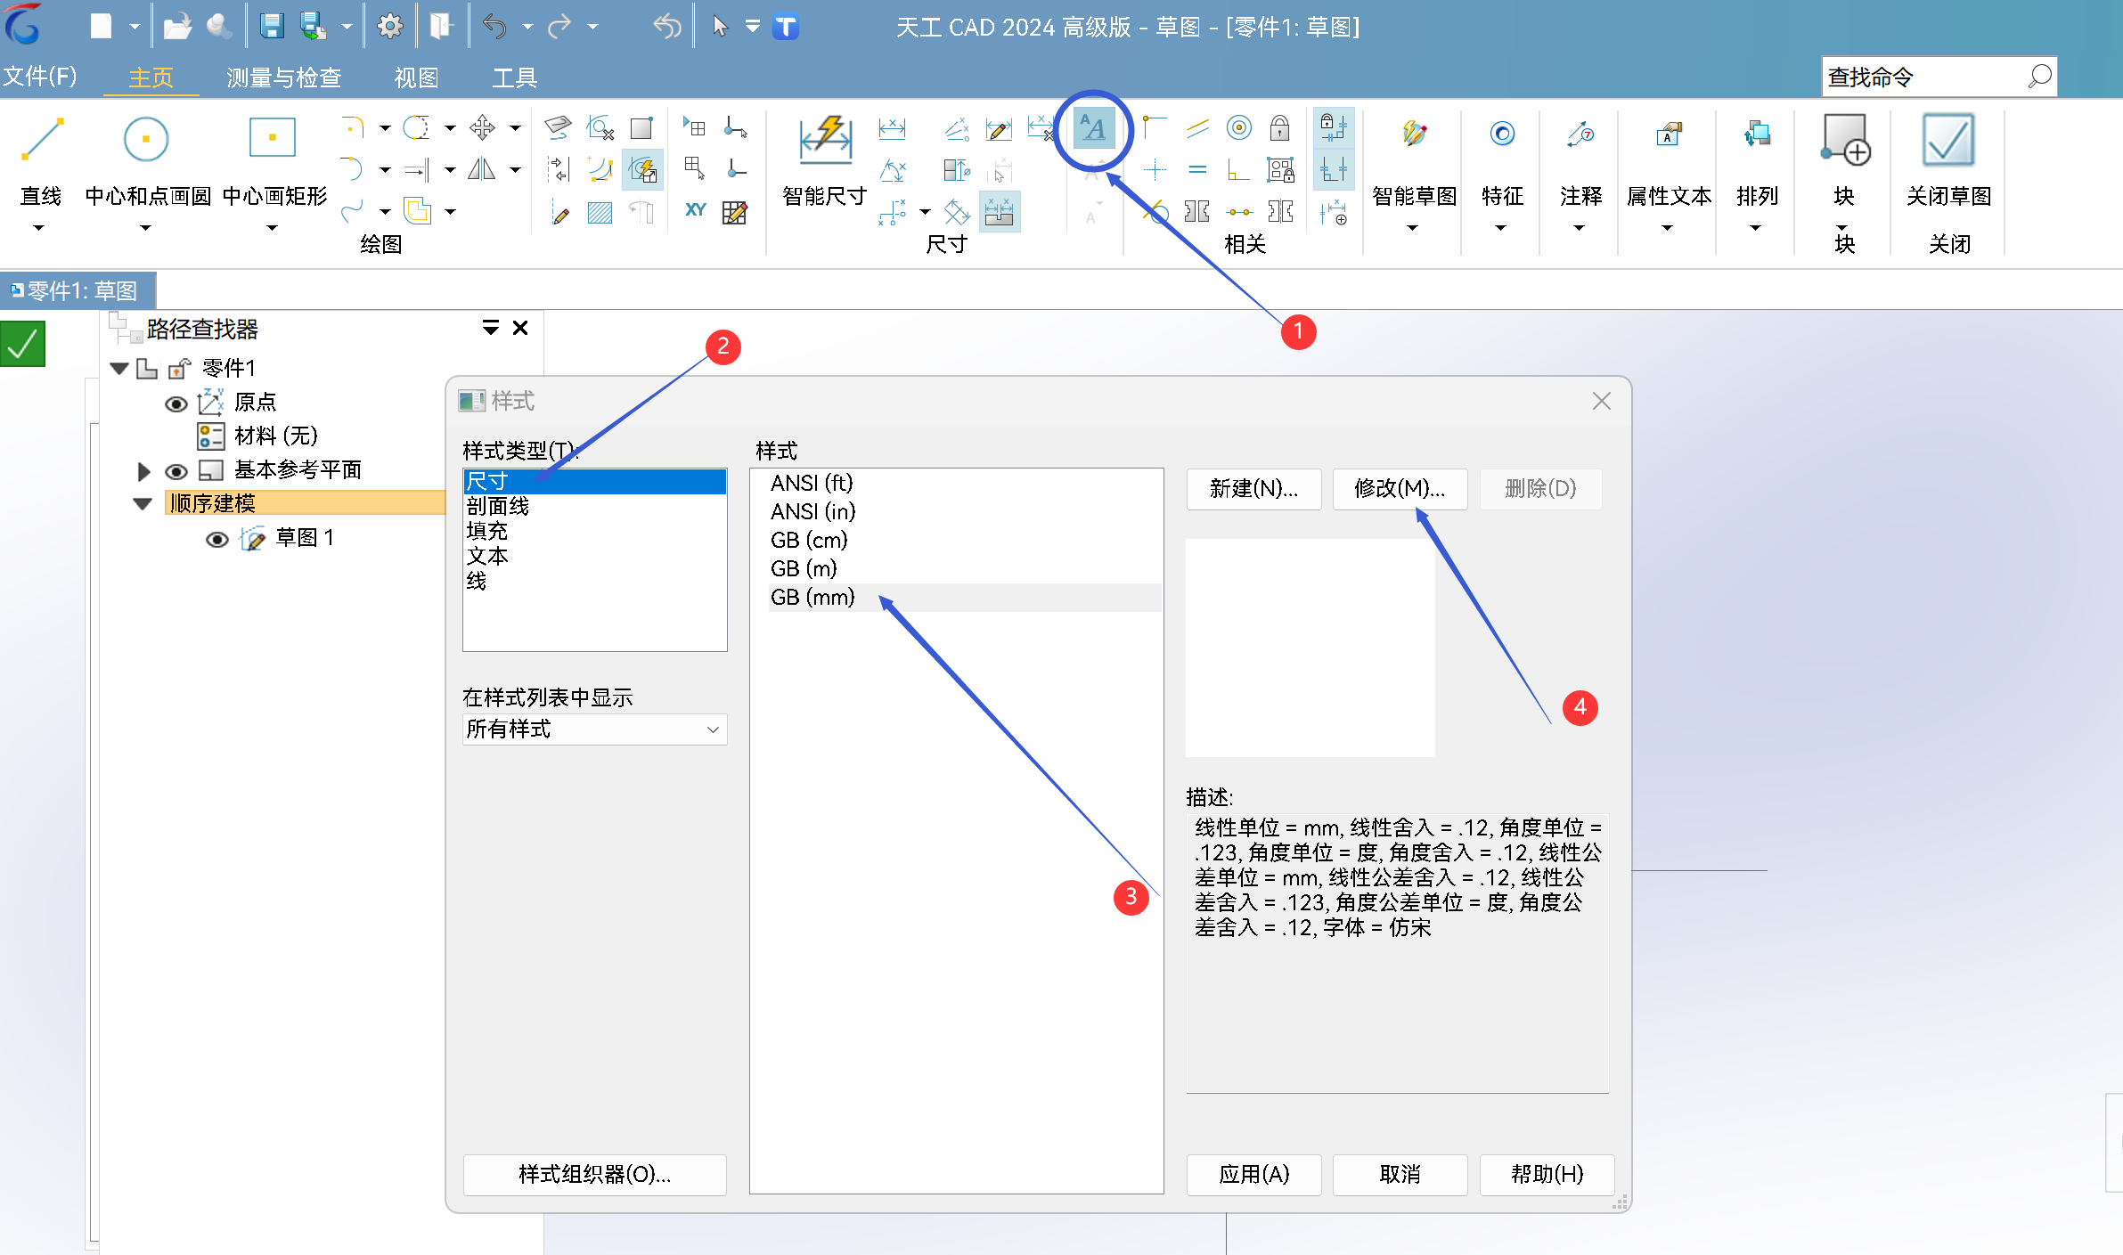Click 关闭草图 close sketch icon
The image size is (2123, 1255).
(x=1948, y=140)
